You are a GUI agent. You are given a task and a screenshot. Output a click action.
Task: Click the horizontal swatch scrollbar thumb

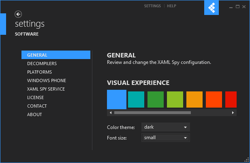(x=153, y=113)
